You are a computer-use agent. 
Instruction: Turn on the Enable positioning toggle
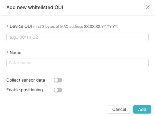pyautogui.click(x=58, y=90)
